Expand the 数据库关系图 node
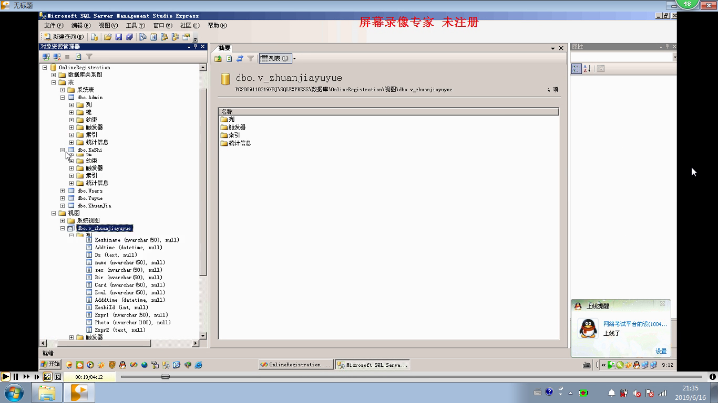 pyautogui.click(x=54, y=75)
